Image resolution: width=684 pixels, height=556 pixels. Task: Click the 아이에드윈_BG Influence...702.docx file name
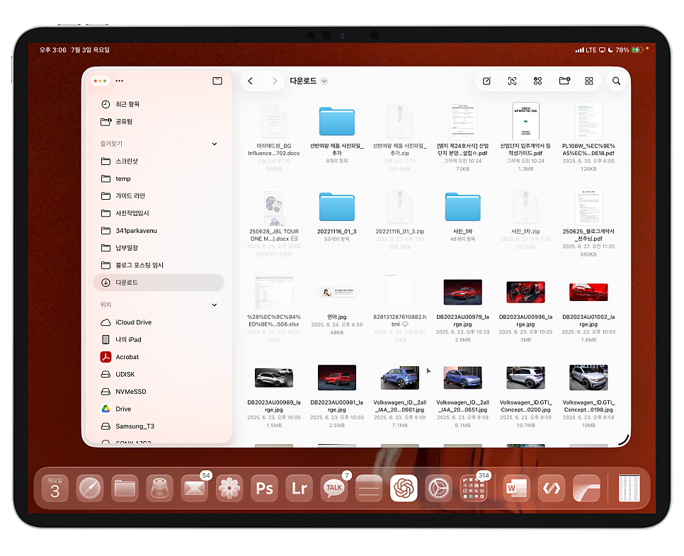pyautogui.click(x=274, y=149)
